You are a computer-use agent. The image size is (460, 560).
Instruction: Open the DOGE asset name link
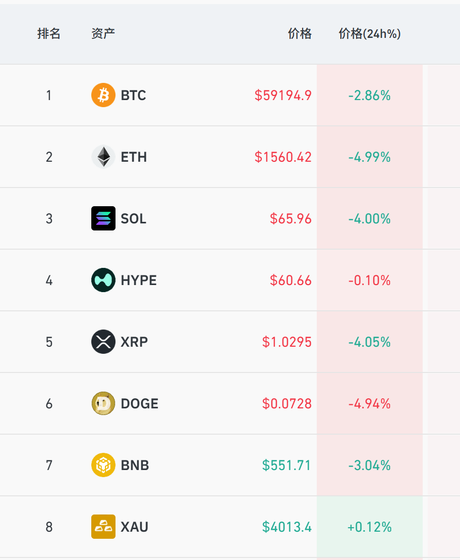click(x=139, y=403)
